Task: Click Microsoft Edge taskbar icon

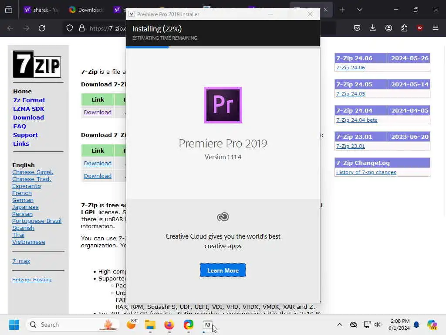Action: (188, 325)
